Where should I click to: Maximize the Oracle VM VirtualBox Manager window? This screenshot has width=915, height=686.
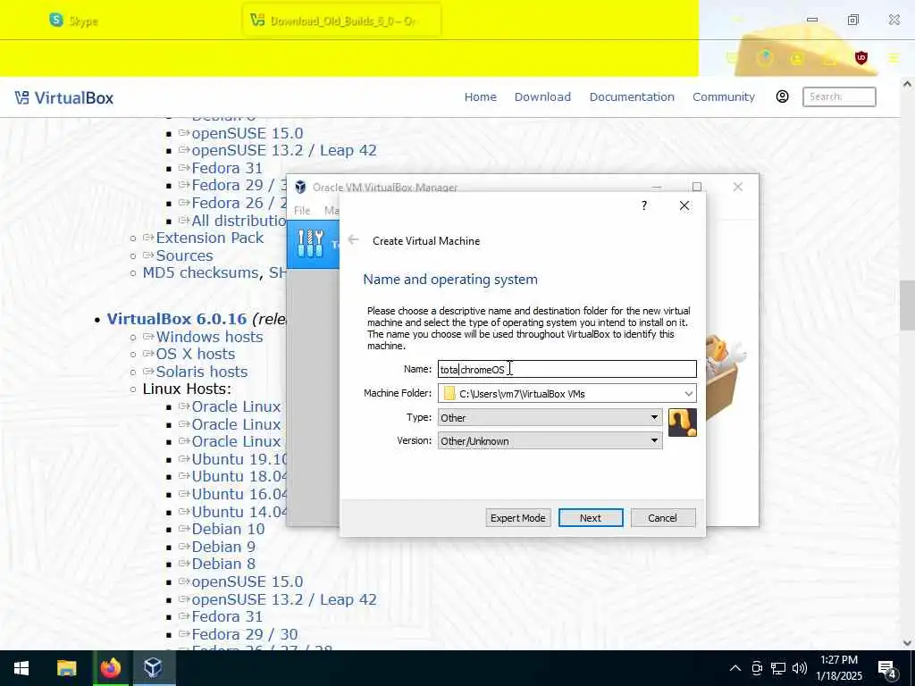tap(697, 187)
